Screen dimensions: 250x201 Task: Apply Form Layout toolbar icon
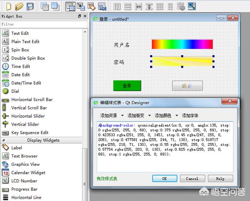click(170, 7)
